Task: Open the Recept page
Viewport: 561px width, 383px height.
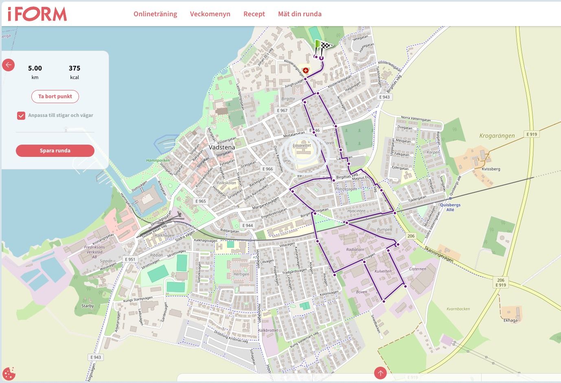Action: pyautogui.click(x=254, y=14)
